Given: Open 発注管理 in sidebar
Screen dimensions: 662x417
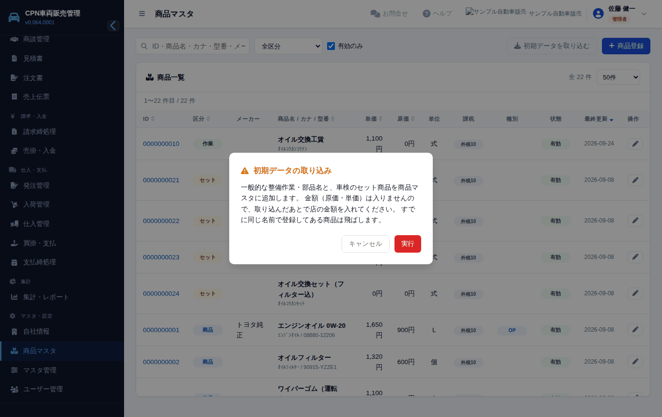Looking at the screenshot, I should [62, 185].
